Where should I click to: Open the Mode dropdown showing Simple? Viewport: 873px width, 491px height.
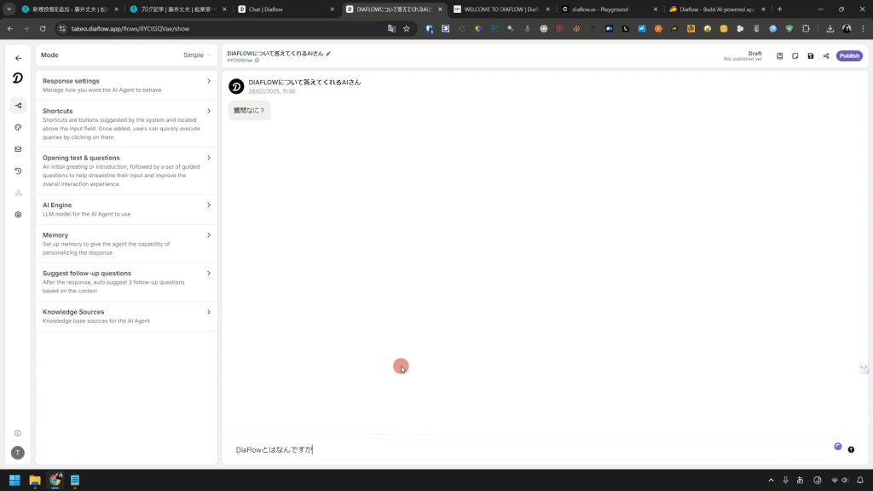[197, 55]
